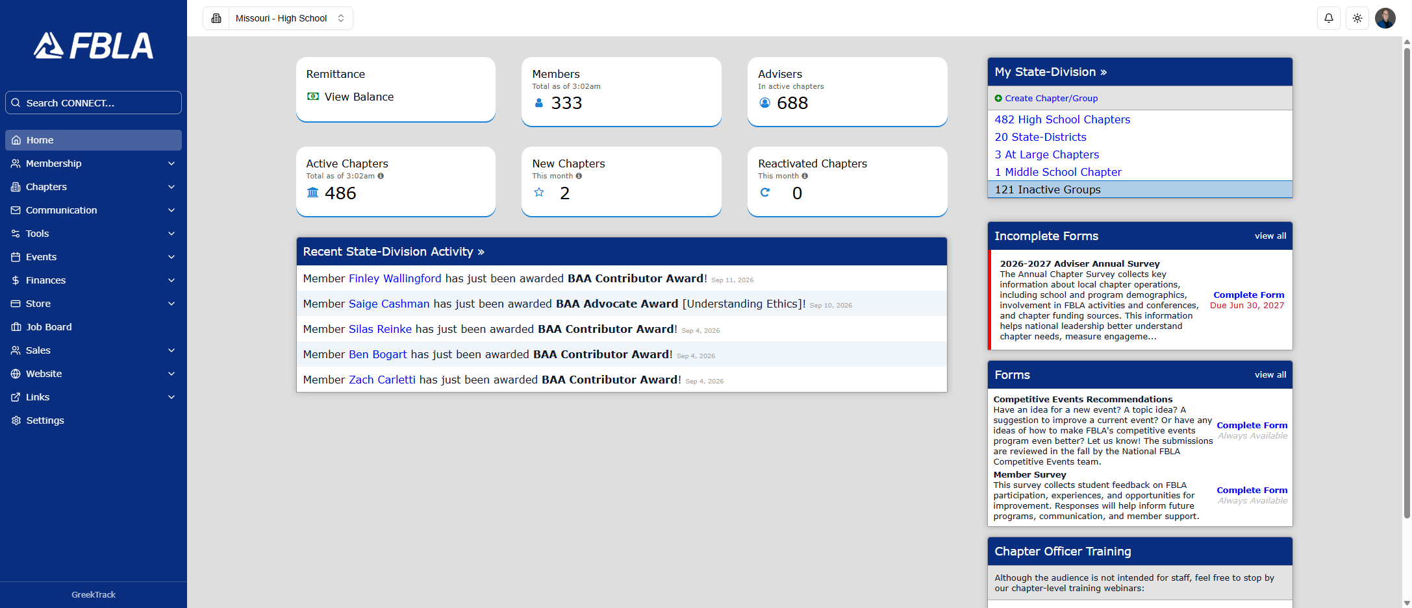Click Complete Form for Adviser Annual Survey

1248,295
